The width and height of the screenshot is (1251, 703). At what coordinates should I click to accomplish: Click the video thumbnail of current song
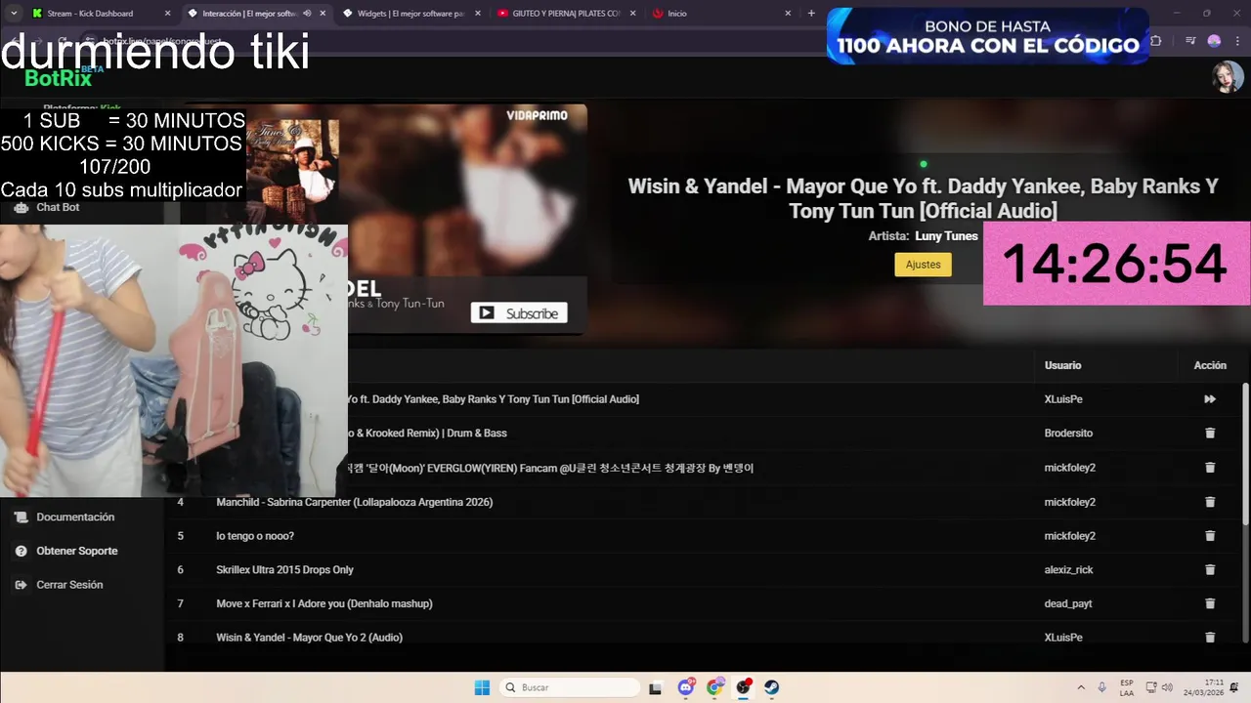[467, 220]
